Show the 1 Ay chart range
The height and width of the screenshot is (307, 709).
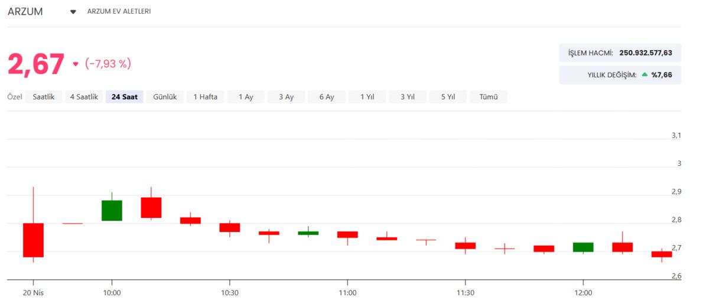pyautogui.click(x=246, y=97)
